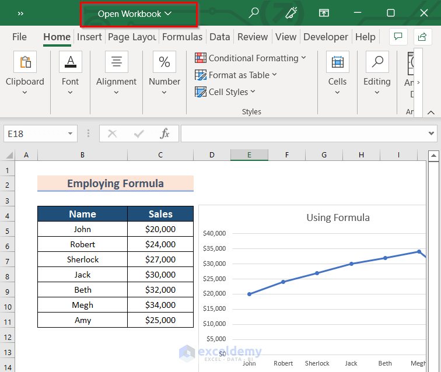
Task: Expand the Format as Table dropdown
Action: 235,75
